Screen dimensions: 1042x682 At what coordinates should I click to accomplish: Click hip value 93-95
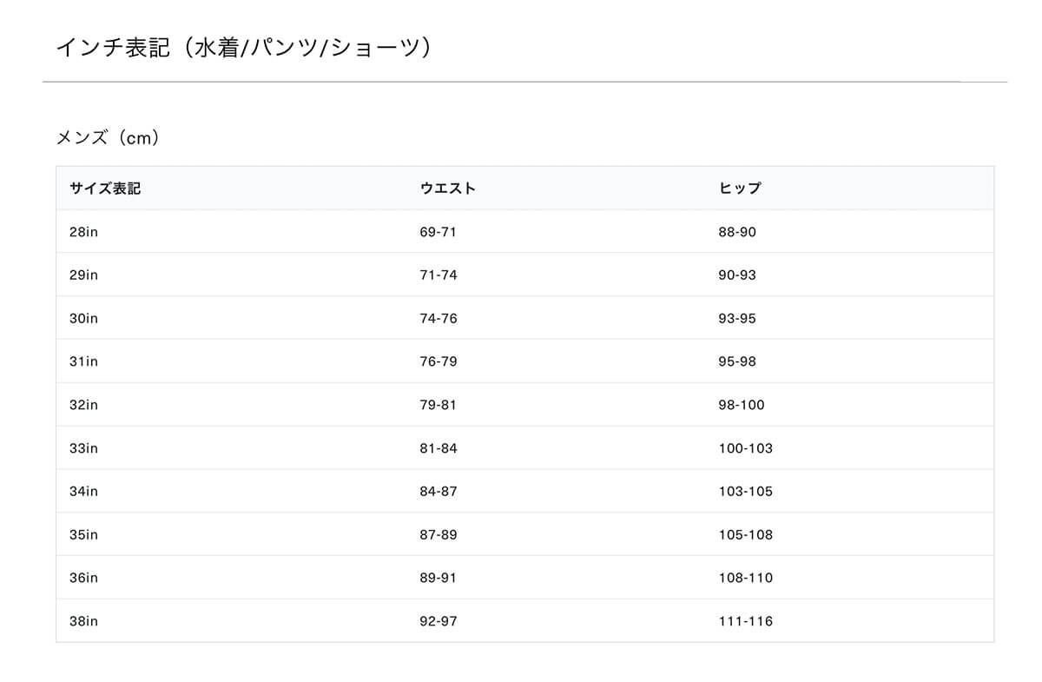pyautogui.click(x=737, y=319)
